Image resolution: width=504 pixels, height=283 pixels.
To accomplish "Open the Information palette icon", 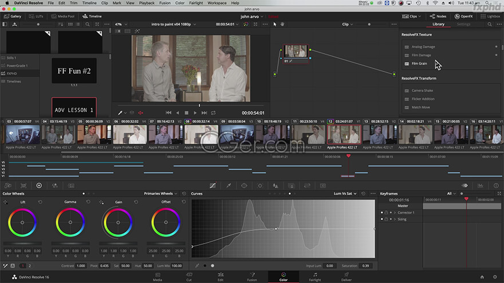I will pos(496,185).
